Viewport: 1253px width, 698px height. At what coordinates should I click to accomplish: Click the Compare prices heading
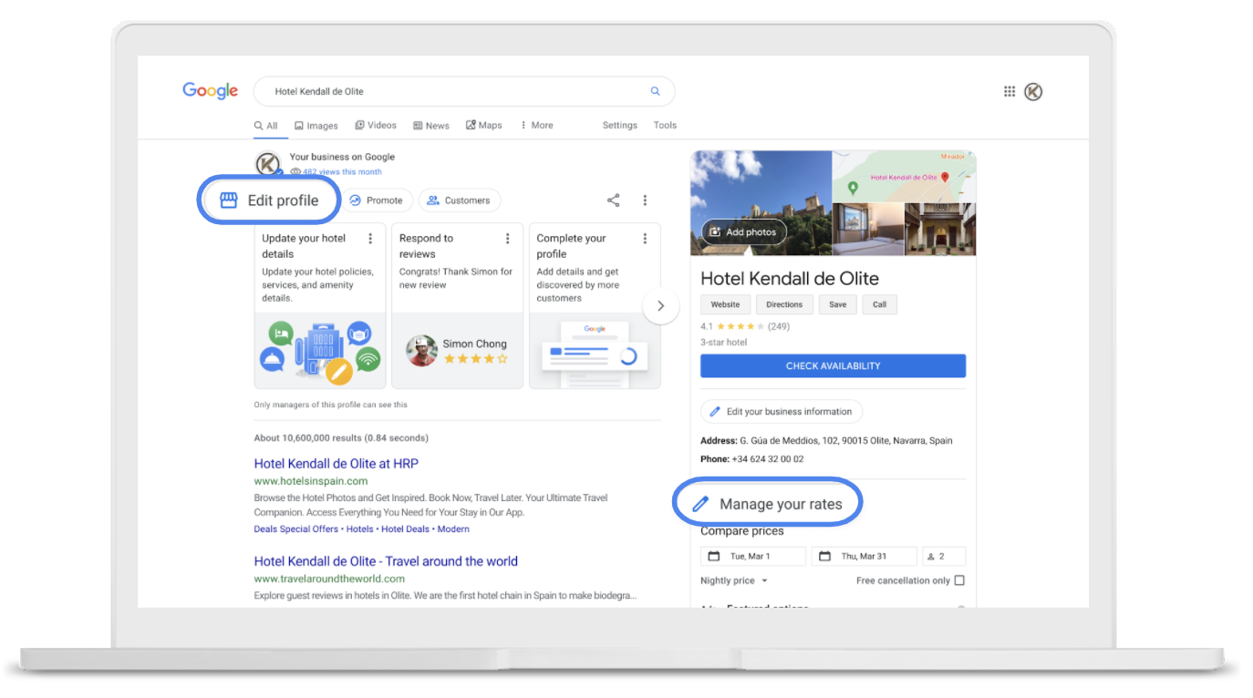[742, 531]
